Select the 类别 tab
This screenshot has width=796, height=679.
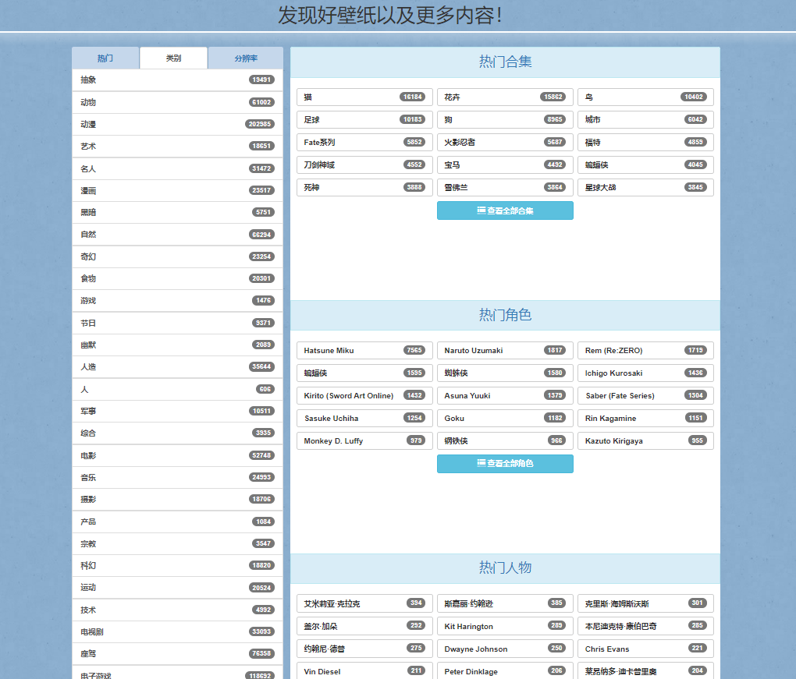[173, 58]
